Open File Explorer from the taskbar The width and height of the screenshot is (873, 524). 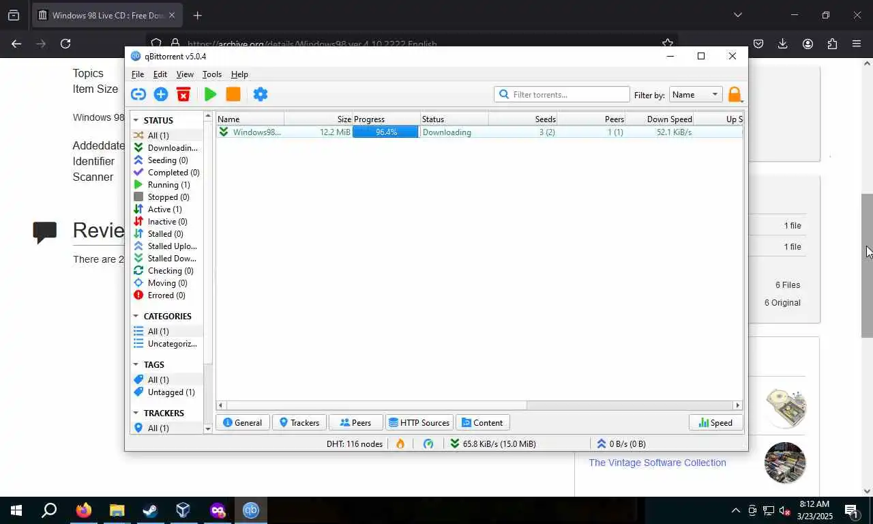tap(117, 510)
